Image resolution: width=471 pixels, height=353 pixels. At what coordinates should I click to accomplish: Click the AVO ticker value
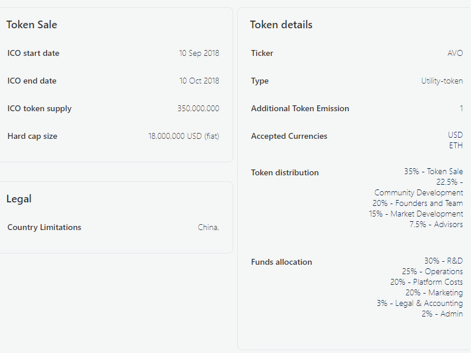tap(455, 53)
